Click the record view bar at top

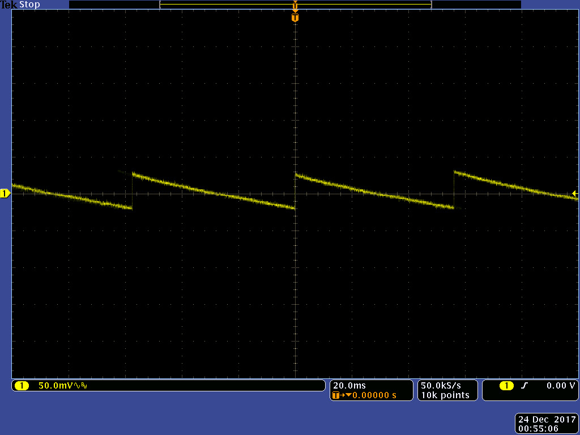295,5
